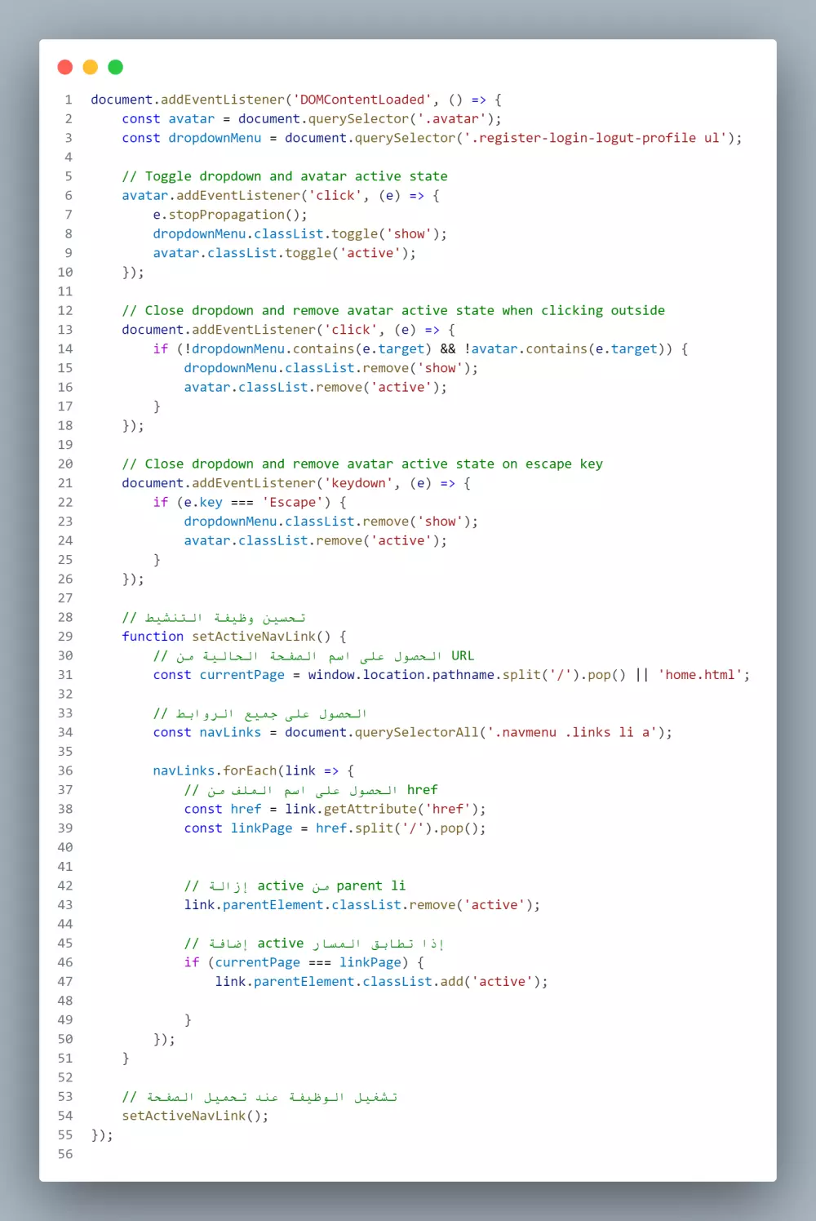Click line number 20 in the gutter
The image size is (816, 1221).
coord(64,463)
